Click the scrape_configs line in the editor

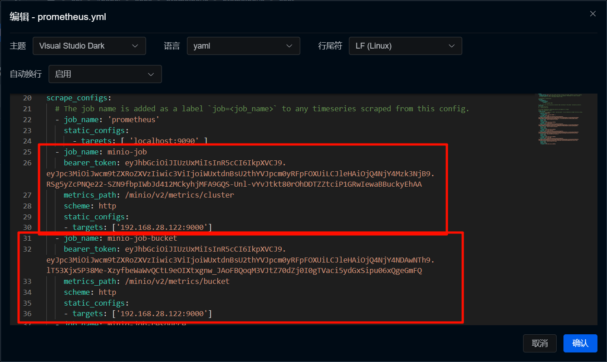coord(79,98)
